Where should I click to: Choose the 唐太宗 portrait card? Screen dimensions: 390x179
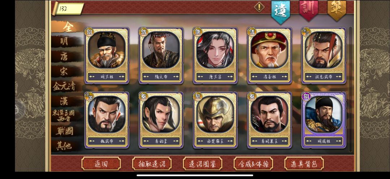215,55
